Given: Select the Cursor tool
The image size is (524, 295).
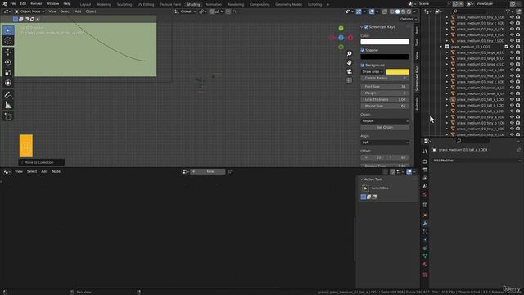Looking at the screenshot, I should coord(8,40).
